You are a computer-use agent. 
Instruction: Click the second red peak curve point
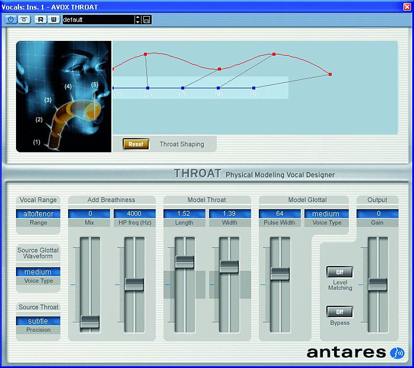pyautogui.click(x=274, y=54)
